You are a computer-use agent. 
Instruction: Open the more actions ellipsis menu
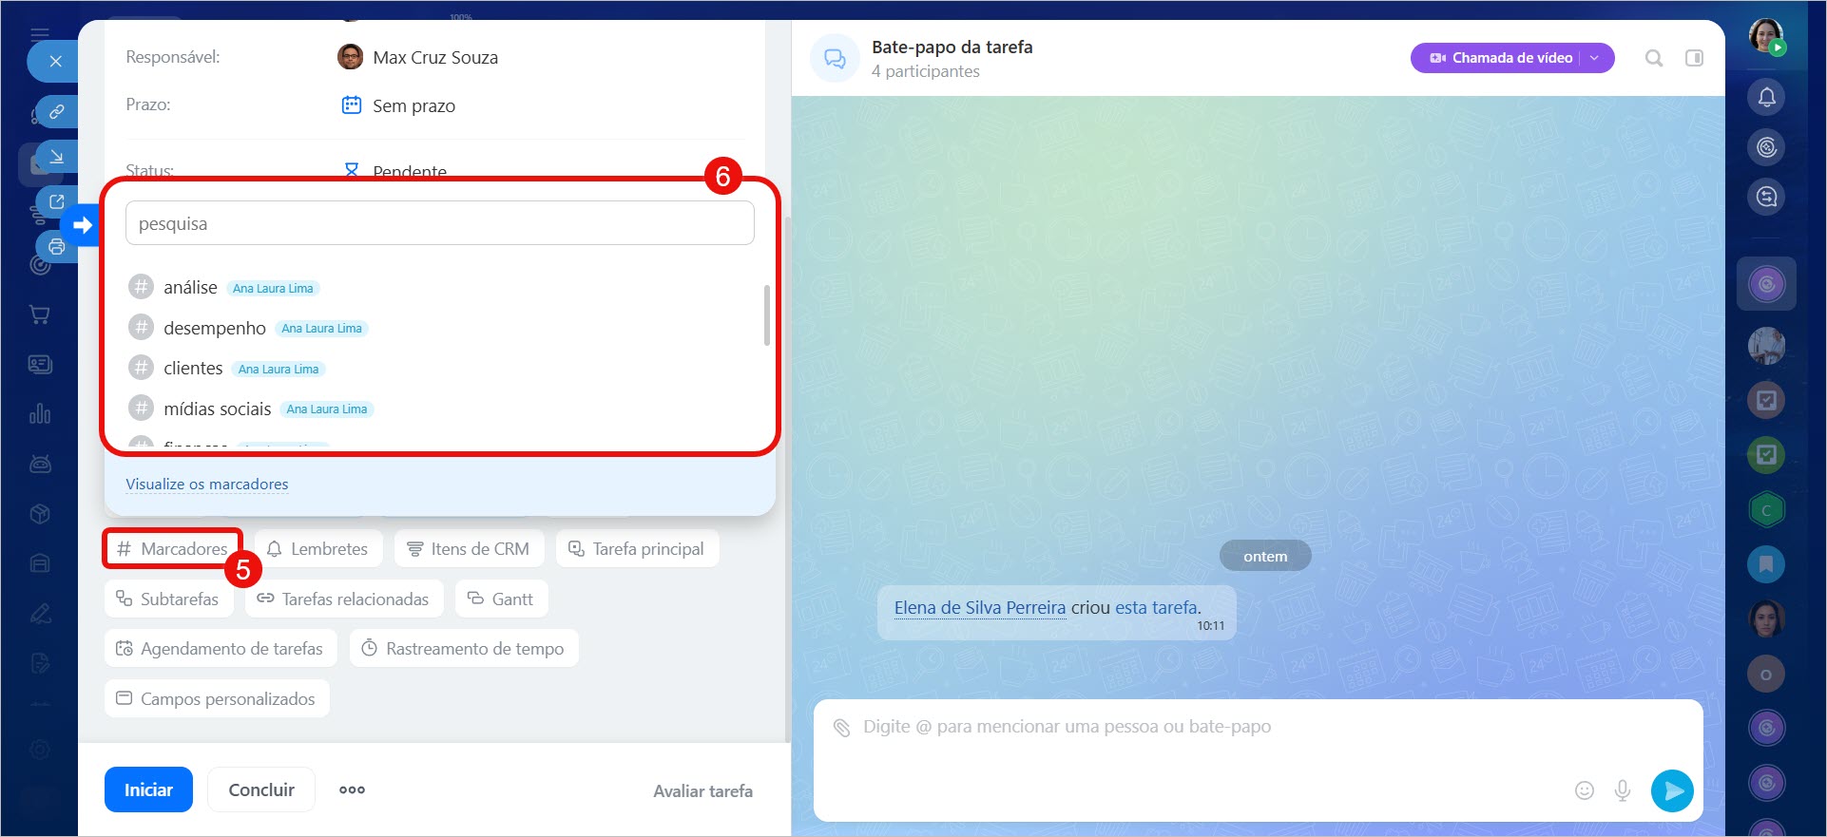[x=352, y=789]
